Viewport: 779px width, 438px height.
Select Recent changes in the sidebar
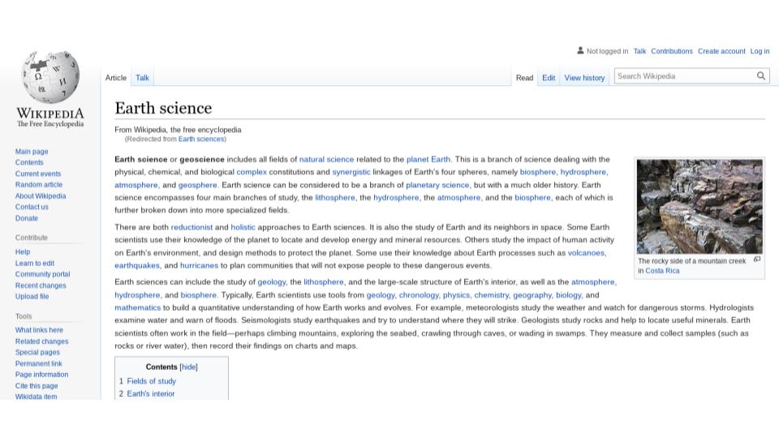pyautogui.click(x=41, y=286)
